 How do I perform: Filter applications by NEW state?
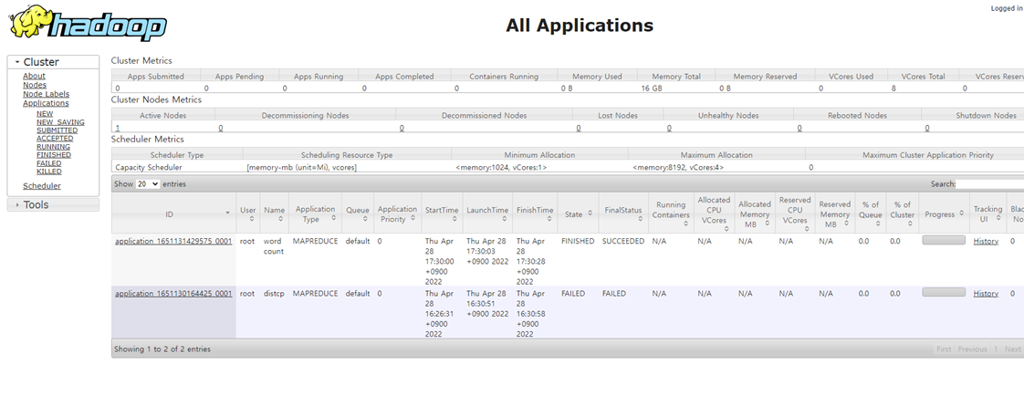45,113
